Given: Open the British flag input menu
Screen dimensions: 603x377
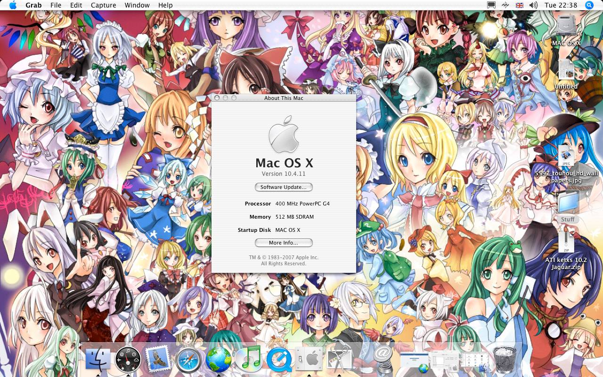Looking at the screenshot, I should coord(520,5).
